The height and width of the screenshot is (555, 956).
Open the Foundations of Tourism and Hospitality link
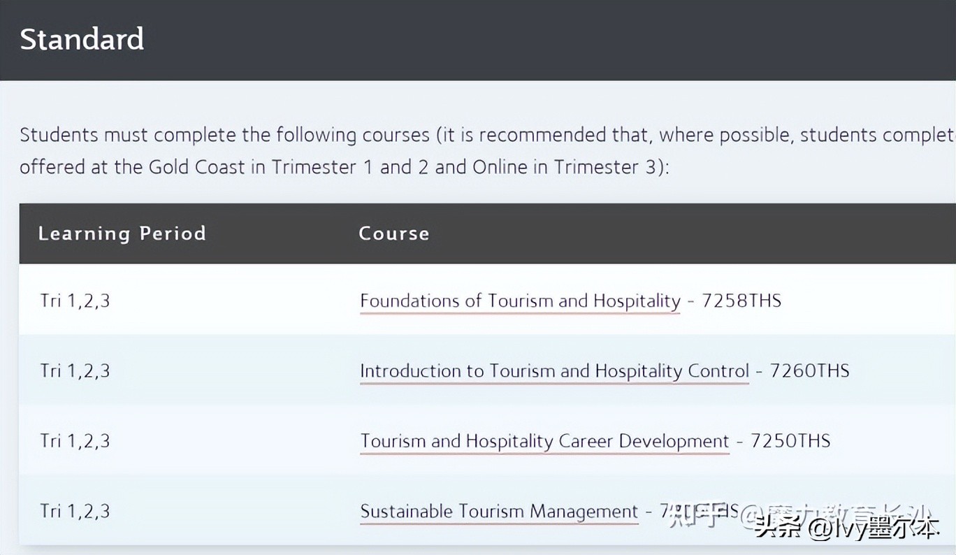520,301
